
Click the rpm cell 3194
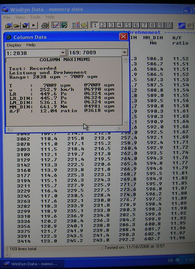(x=23, y=180)
